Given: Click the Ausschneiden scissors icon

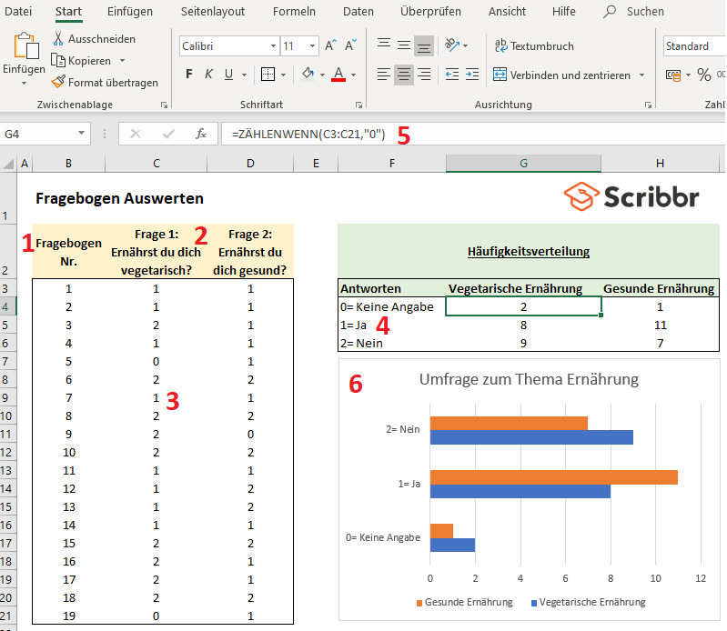Looking at the screenshot, I should (59, 39).
